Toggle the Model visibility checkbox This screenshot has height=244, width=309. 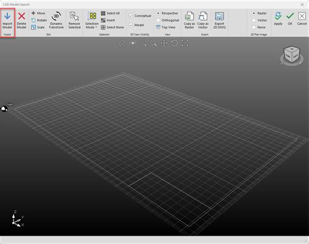(131, 25)
